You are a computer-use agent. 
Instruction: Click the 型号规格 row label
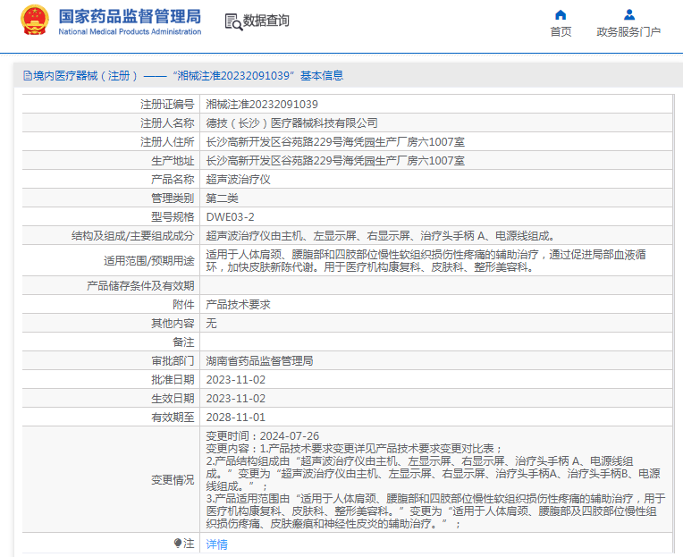173,217
